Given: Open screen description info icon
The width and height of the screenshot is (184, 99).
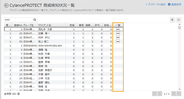Looking at the screenshot, I should coord(169,5).
